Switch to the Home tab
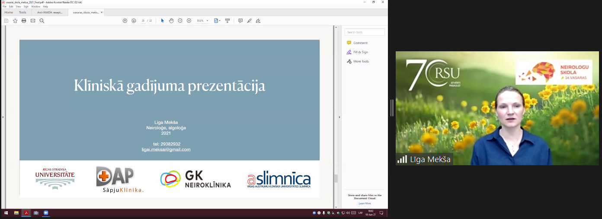The width and height of the screenshot is (602, 219). pos(9,13)
